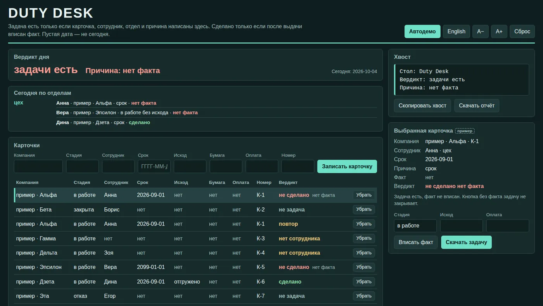The width and height of the screenshot is (543, 306).
Task: Focus the Номер input in card form
Action: point(298,166)
